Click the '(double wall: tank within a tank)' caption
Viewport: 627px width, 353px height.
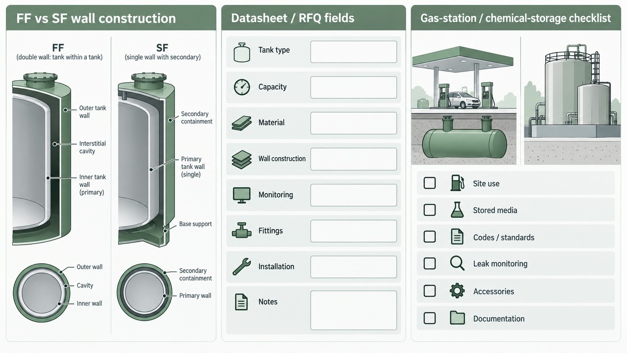click(x=59, y=57)
